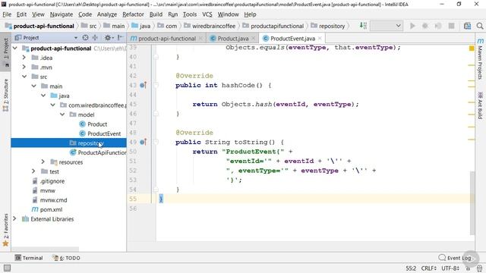The height and width of the screenshot is (273, 486).
Task: Open the Help menu
Action: click(x=250, y=14)
